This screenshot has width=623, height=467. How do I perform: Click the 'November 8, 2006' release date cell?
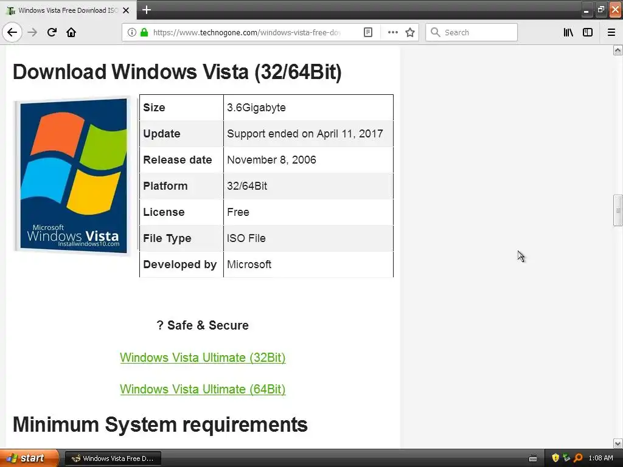pos(308,160)
